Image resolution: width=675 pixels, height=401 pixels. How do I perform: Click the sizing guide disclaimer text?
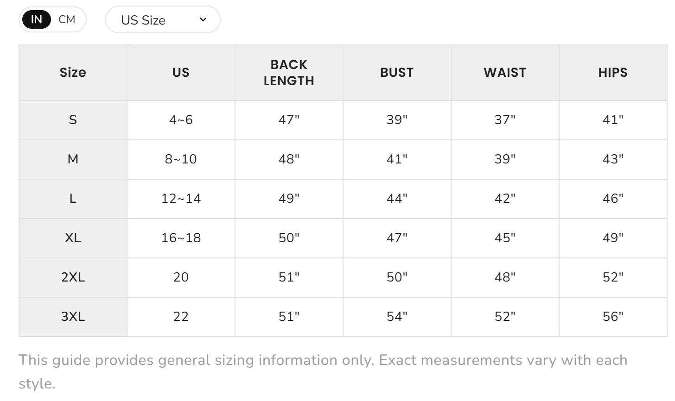point(323,372)
